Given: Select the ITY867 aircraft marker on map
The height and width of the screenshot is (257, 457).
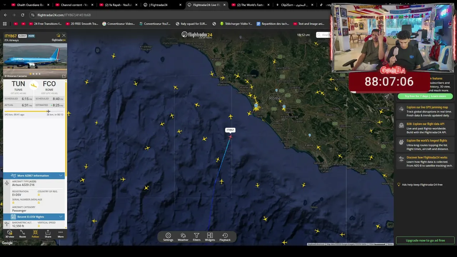Looking at the screenshot, I should (x=230, y=137).
